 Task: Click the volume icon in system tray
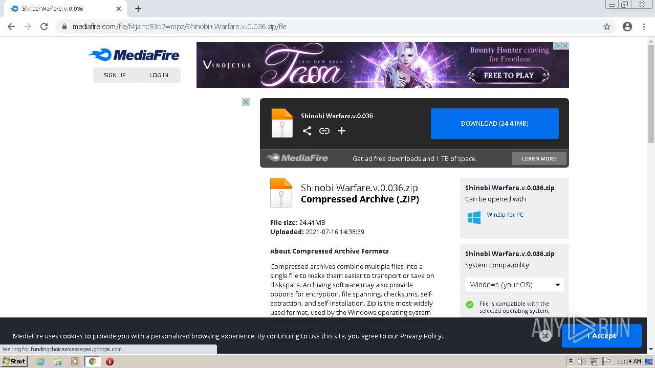pos(583,361)
